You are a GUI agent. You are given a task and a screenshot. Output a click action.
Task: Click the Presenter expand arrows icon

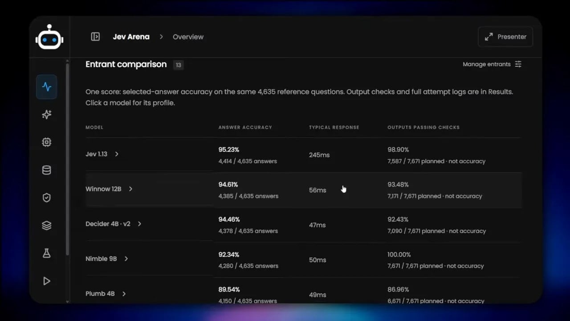coord(489,37)
